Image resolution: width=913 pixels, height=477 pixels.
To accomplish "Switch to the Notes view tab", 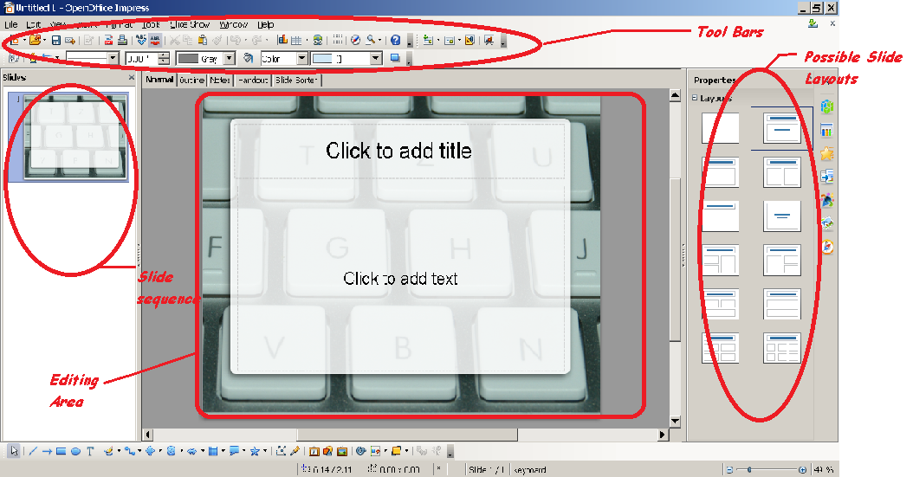I will [219, 80].
